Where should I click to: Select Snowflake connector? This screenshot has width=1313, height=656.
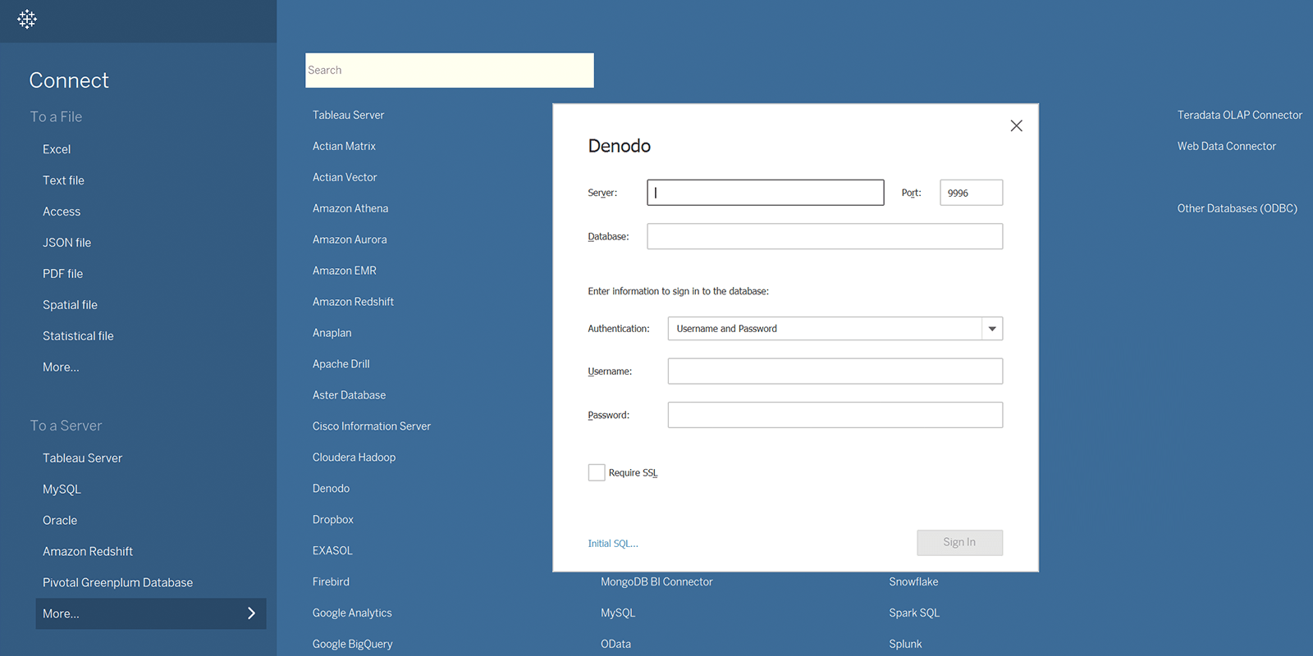tap(913, 581)
